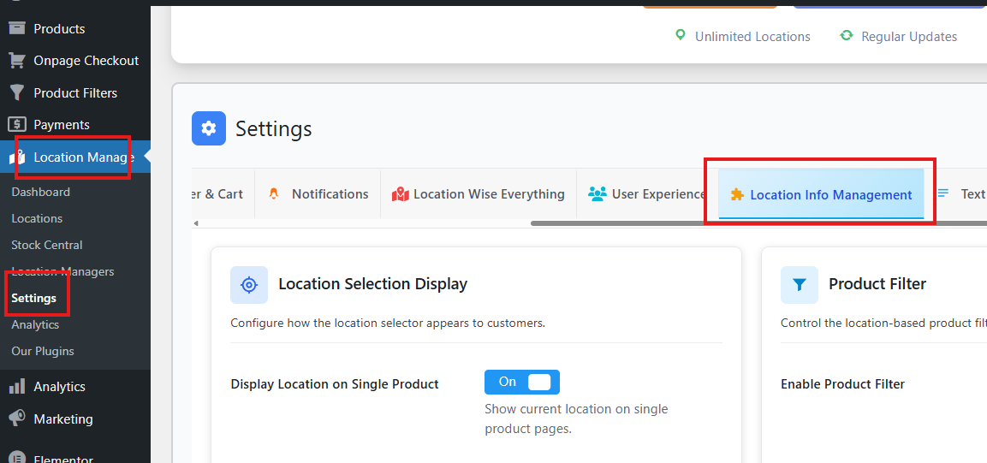Toggle off Display Location on Single Product

click(x=521, y=382)
